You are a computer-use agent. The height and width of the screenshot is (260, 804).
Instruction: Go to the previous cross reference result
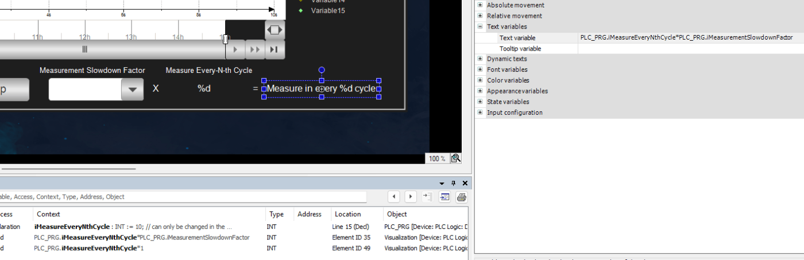394,197
